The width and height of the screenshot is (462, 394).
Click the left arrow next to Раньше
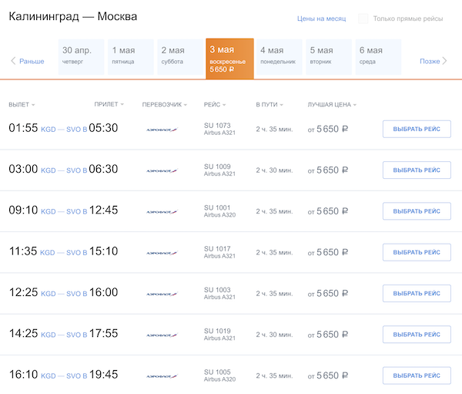[13, 61]
